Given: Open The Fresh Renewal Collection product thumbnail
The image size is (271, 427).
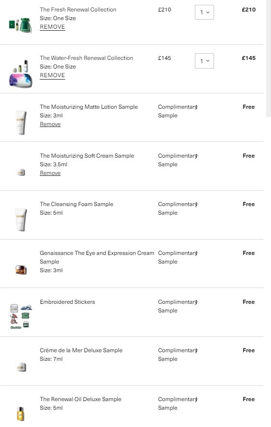Looking at the screenshot, I should click(x=21, y=25).
